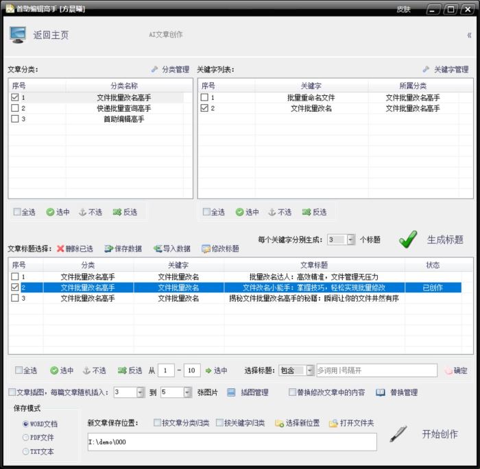Viewport: 480px width, 469px height.
Task: Expand the titles-per-keyword count dropdown
Action: tap(350, 240)
